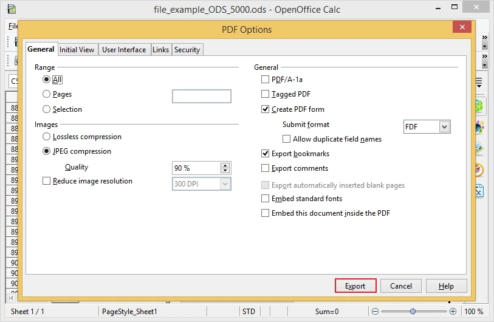Click the zoom slider handle

click(413, 311)
